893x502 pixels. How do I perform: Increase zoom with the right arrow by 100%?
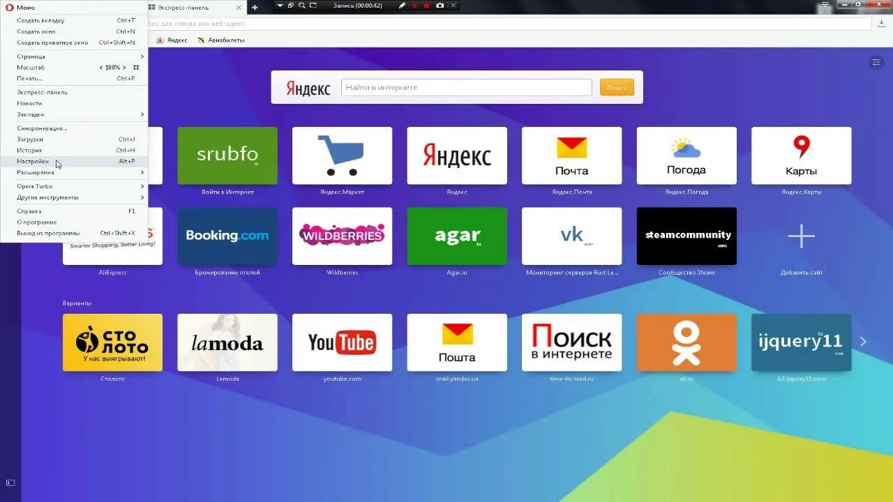tap(124, 68)
